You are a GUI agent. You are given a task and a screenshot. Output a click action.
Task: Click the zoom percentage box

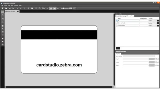pyautogui.click(x=71, y=8)
